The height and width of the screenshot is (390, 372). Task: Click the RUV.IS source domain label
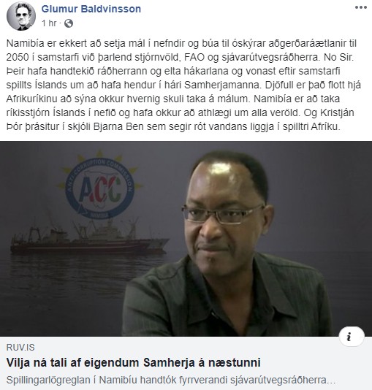(20, 347)
